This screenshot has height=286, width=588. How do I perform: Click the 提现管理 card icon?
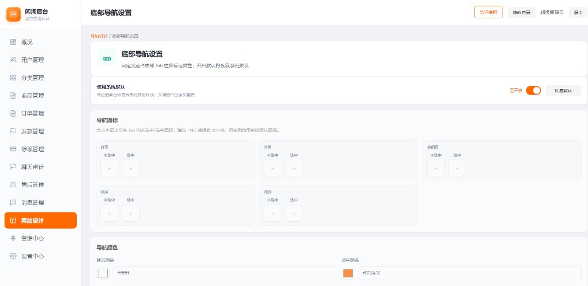[x=13, y=149]
